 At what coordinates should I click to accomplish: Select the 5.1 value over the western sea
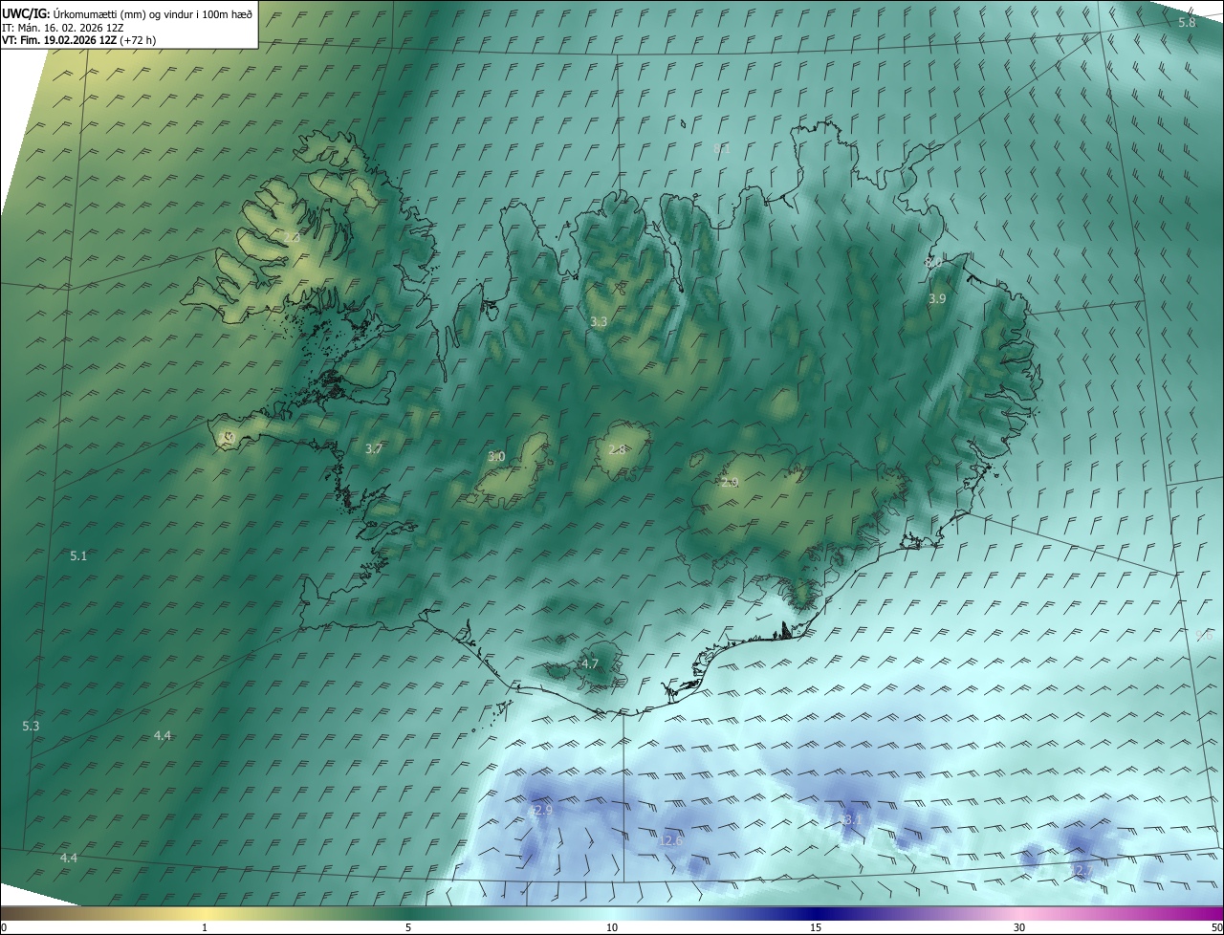[x=78, y=555]
